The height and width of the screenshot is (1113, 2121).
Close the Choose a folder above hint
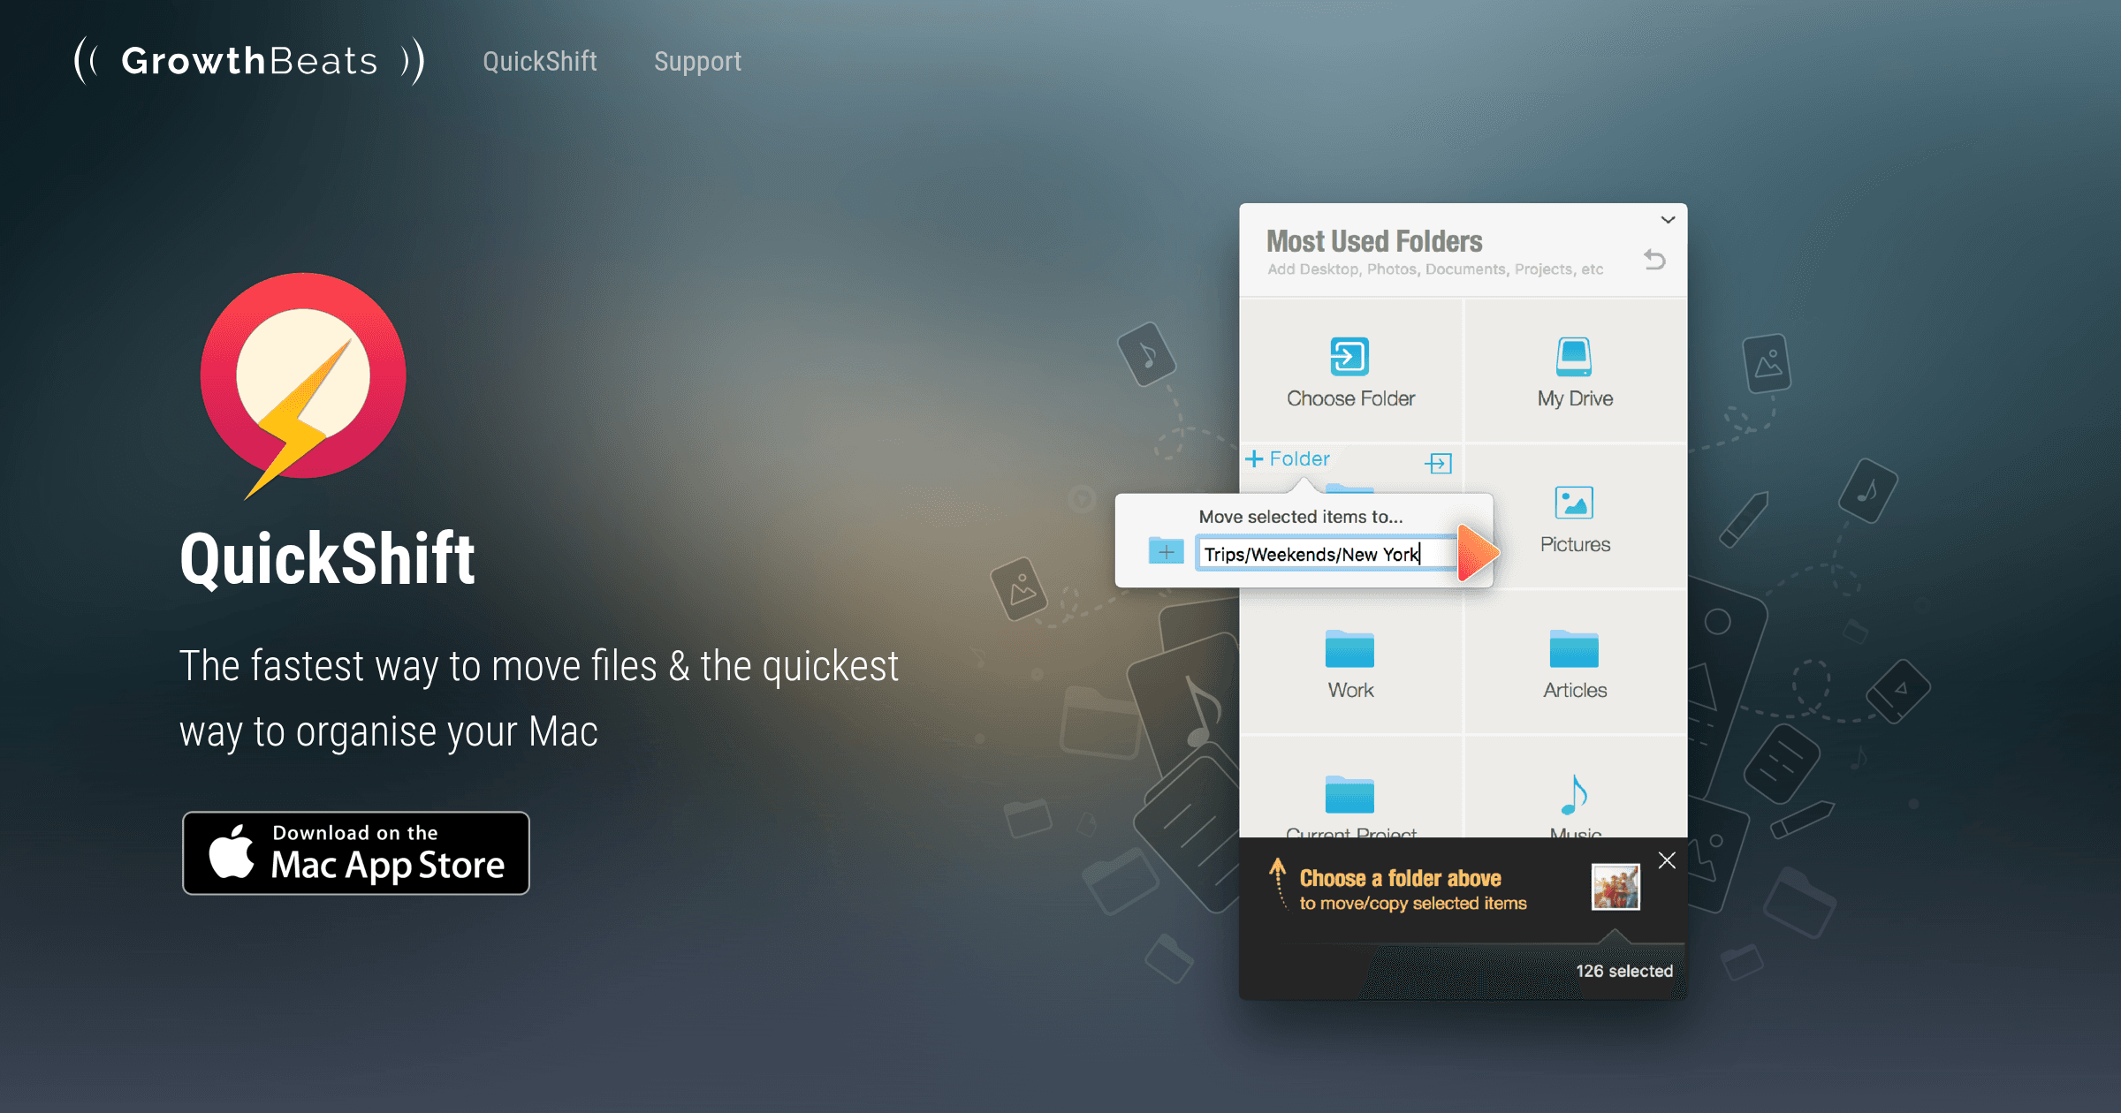(1667, 860)
